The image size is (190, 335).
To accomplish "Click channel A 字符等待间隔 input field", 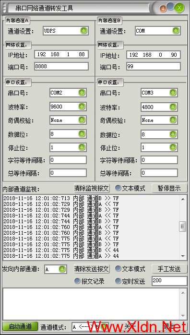I will 68,160.
